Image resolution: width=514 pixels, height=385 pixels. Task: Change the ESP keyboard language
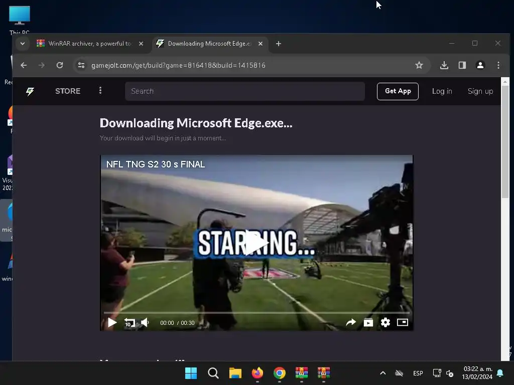418,373
